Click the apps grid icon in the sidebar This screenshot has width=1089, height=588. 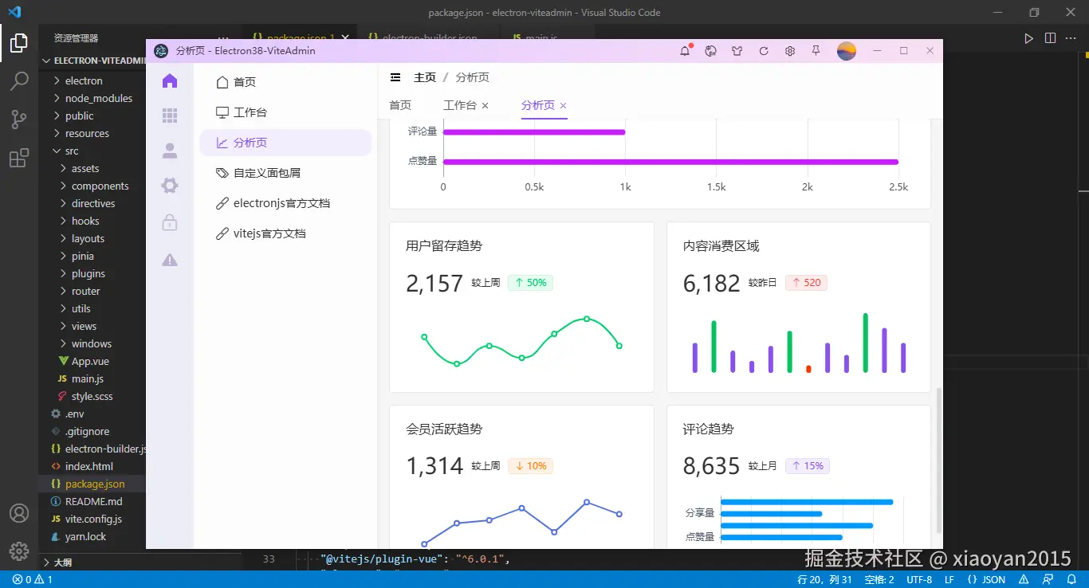point(170,115)
